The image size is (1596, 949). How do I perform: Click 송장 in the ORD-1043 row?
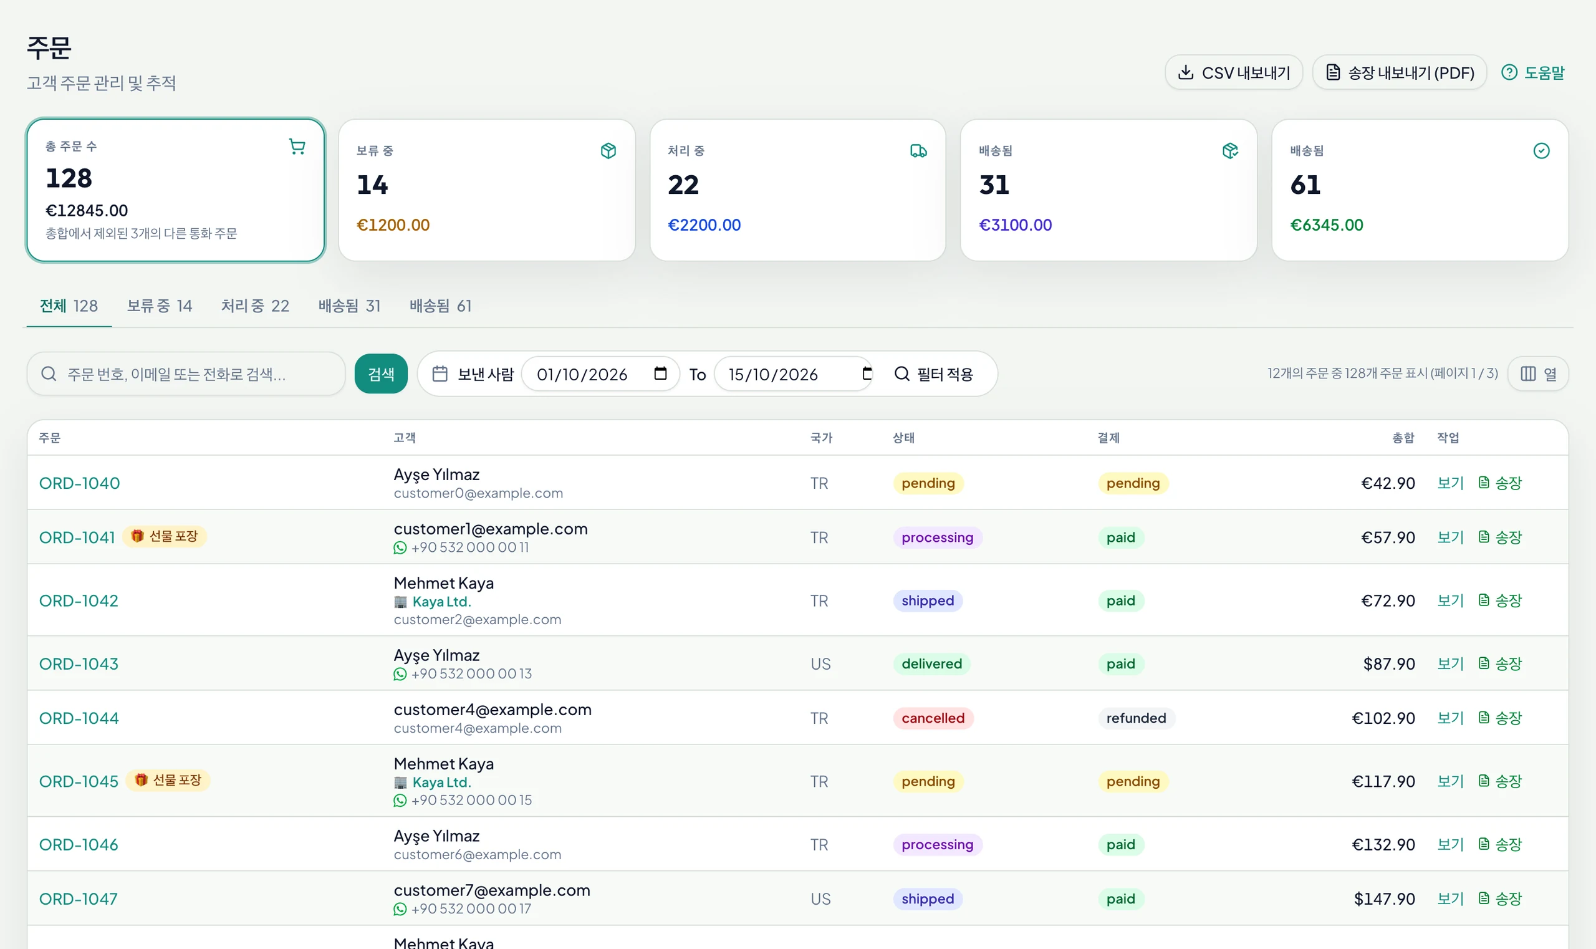coord(1500,664)
